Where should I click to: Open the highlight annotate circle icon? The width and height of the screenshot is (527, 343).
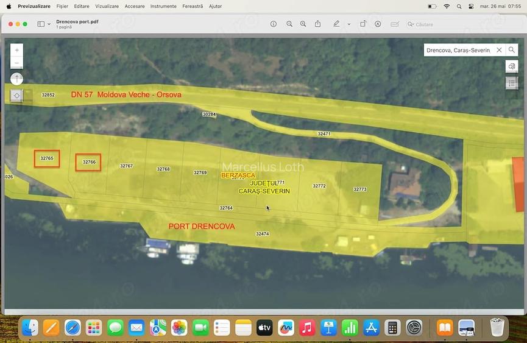378,24
